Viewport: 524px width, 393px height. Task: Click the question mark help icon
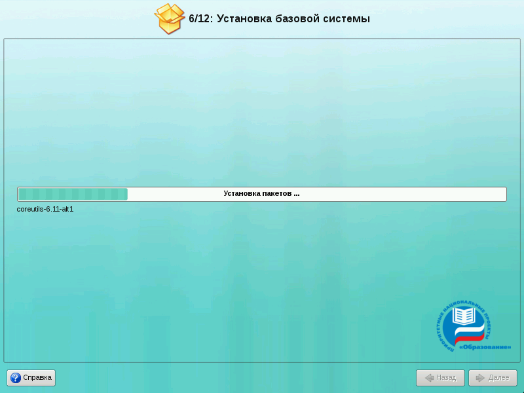pos(15,378)
